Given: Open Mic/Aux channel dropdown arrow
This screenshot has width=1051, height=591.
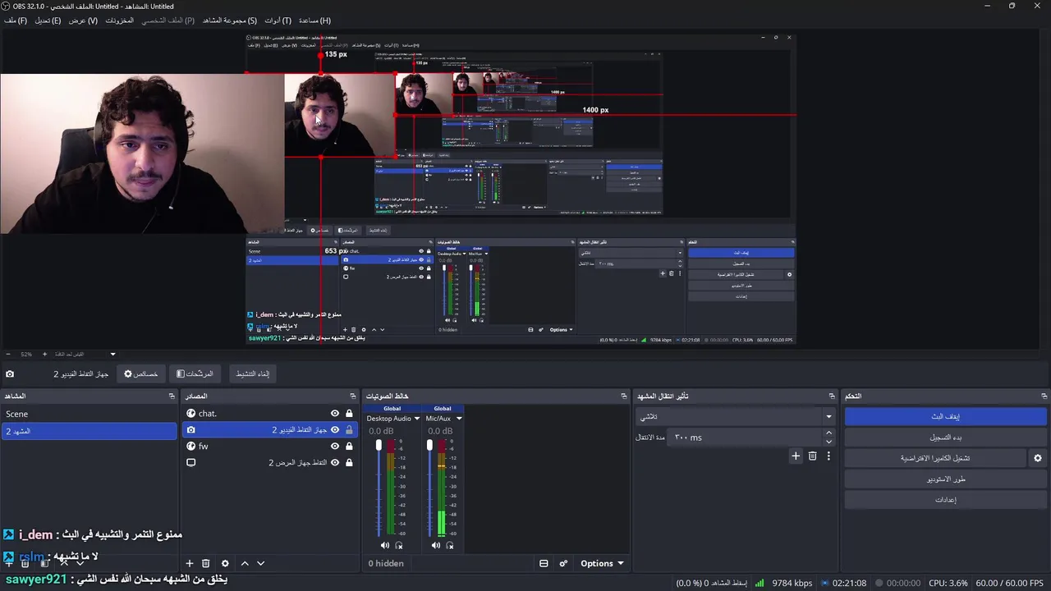Looking at the screenshot, I should [x=459, y=419].
